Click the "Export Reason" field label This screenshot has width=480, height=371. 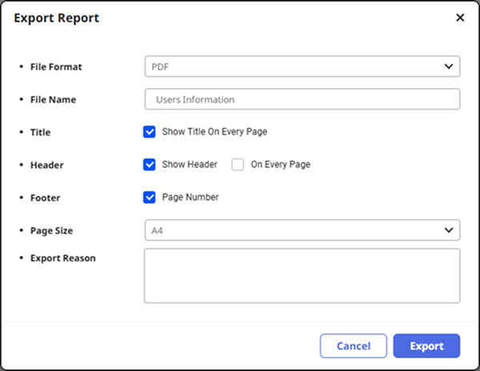[x=62, y=258]
